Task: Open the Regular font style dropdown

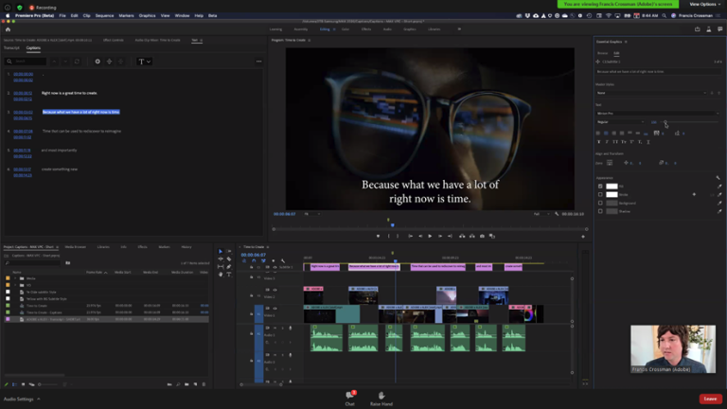Action: 620,122
